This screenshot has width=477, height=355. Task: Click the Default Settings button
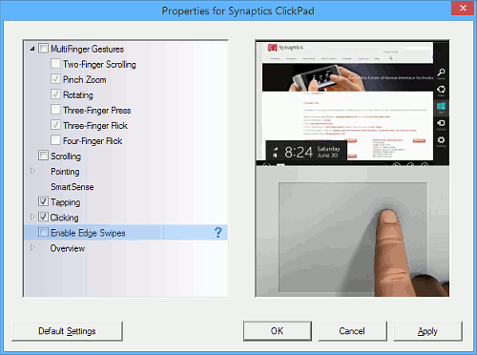[x=67, y=331]
